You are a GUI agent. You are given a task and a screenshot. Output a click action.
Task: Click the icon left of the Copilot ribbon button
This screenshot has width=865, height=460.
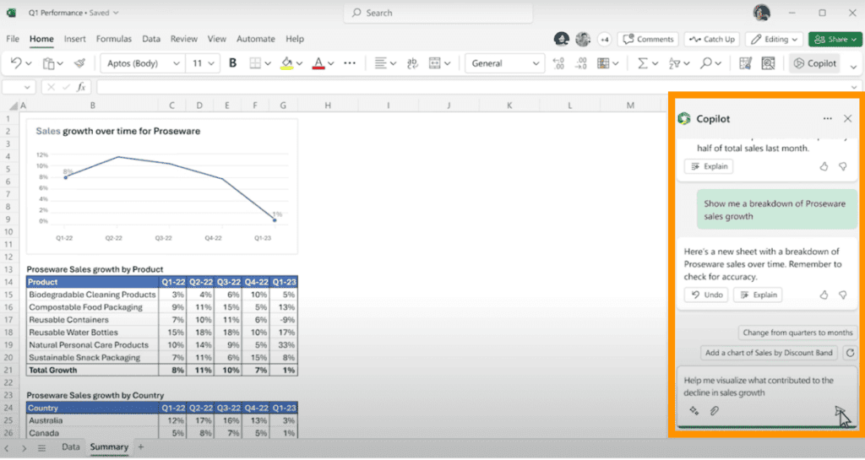tap(768, 63)
